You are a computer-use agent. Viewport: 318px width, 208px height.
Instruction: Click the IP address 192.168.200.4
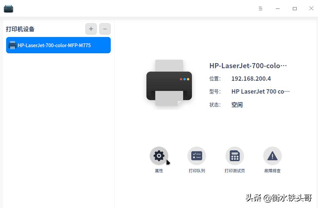[x=251, y=78]
